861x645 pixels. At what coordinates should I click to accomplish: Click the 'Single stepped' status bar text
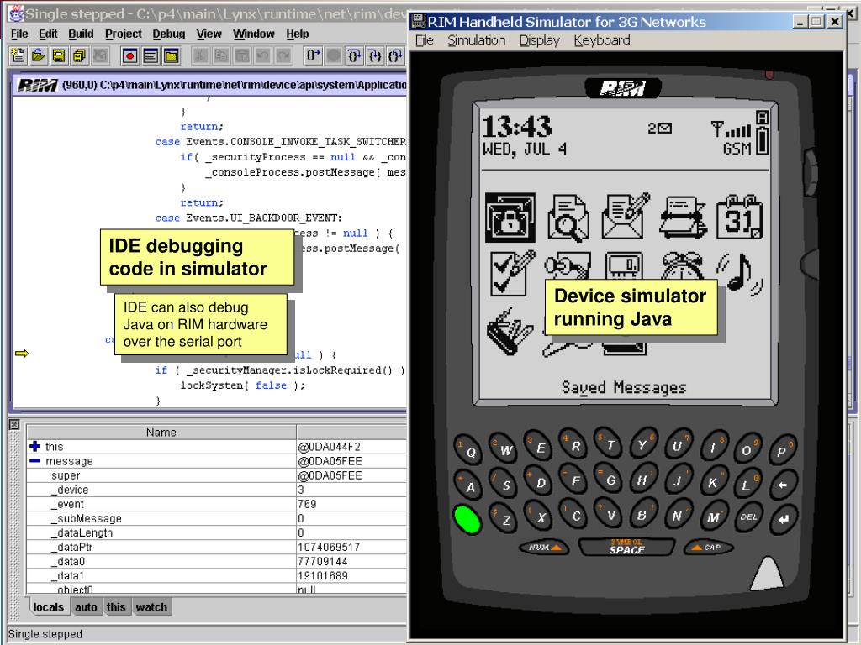[x=45, y=634]
